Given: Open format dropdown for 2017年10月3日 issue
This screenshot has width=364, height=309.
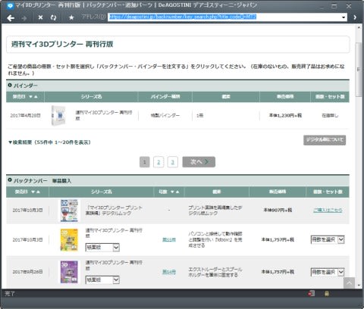Looking at the screenshot, I should (x=102, y=248).
